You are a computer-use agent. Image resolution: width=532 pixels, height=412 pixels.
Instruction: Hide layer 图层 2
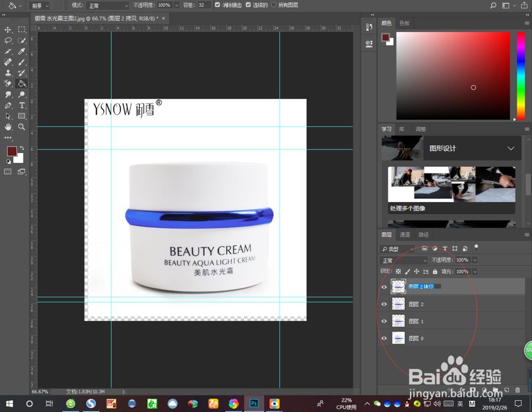click(384, 304)
